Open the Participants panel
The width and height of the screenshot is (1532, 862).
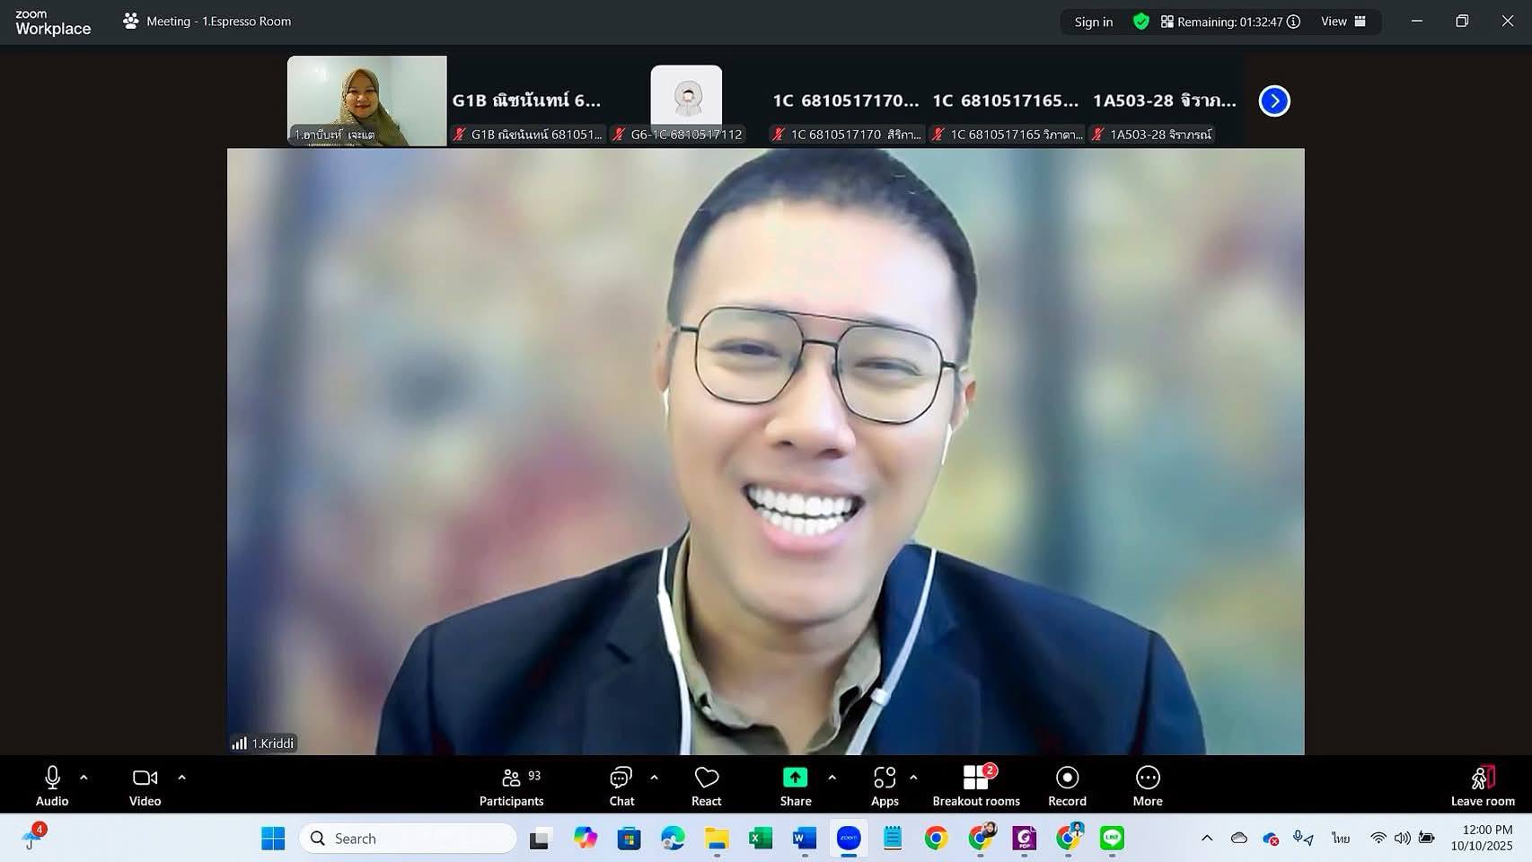click(511, 786)
